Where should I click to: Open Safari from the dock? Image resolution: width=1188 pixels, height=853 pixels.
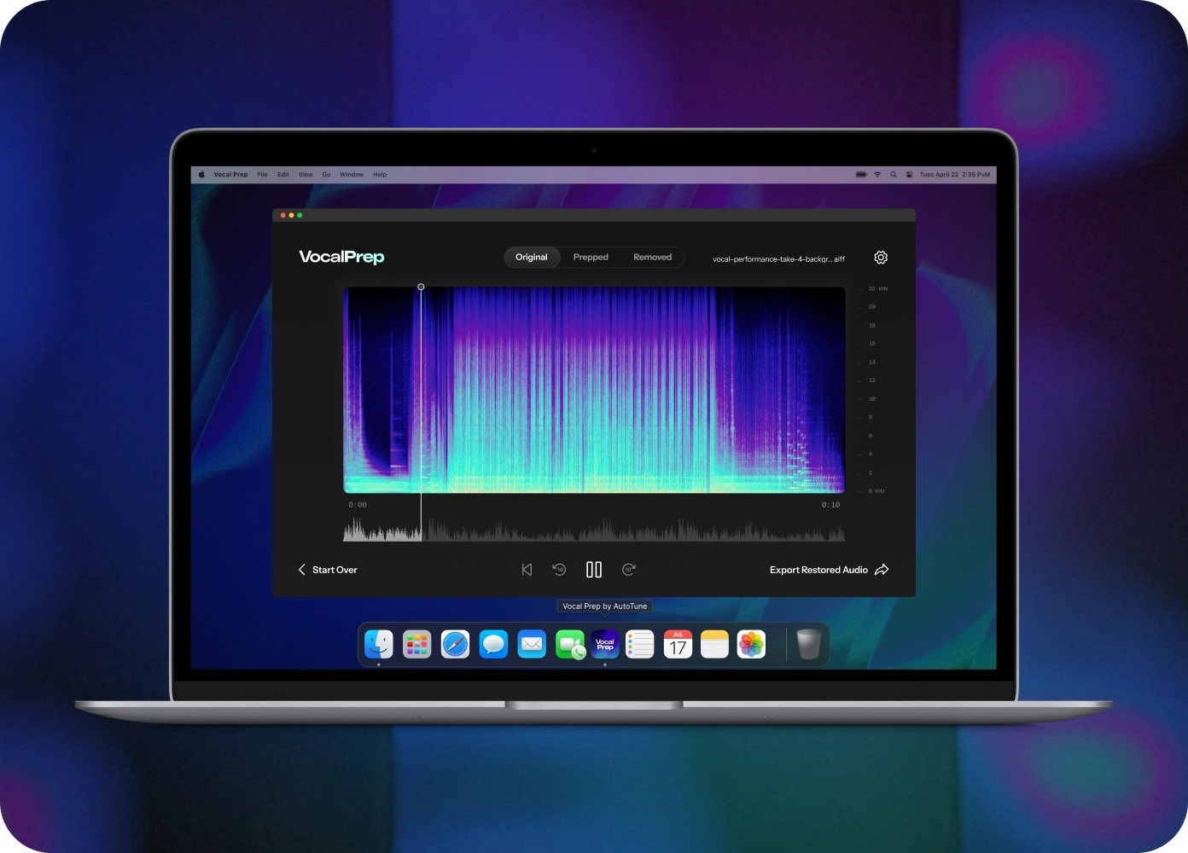click(455, 645)
